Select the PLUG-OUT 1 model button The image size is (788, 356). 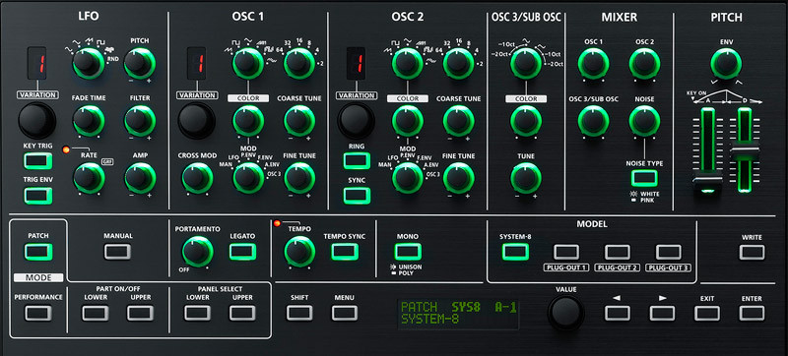566,252
